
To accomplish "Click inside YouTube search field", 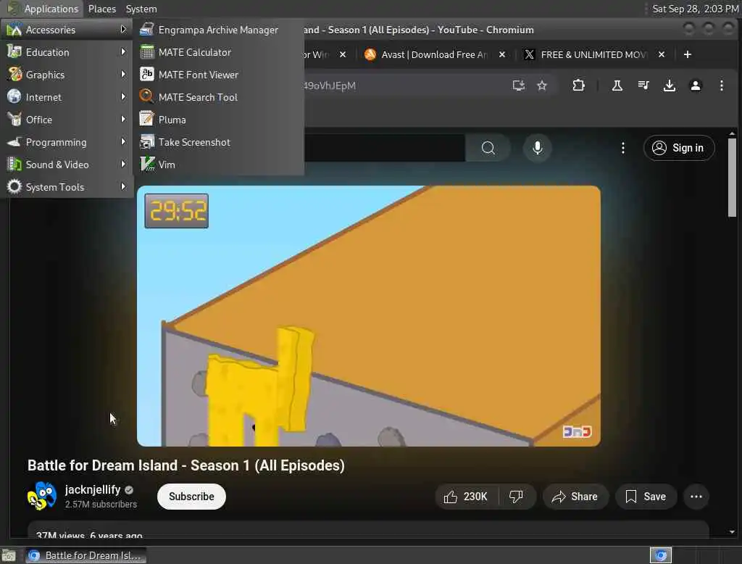I will click(384, 148).
